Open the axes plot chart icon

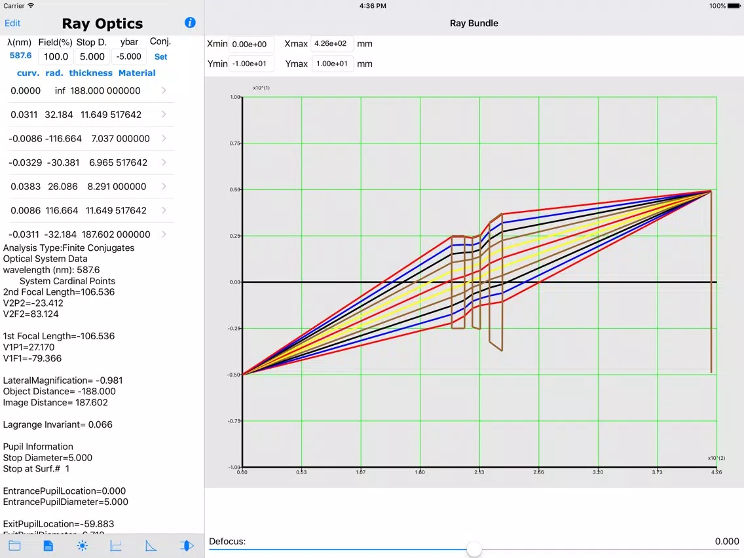pyautogui.click(x=116, y=546)
